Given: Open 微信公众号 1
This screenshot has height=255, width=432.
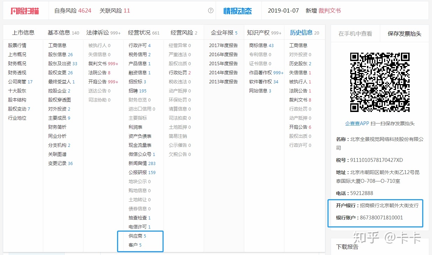Looking at the screenshot, I should click(142, 154).
